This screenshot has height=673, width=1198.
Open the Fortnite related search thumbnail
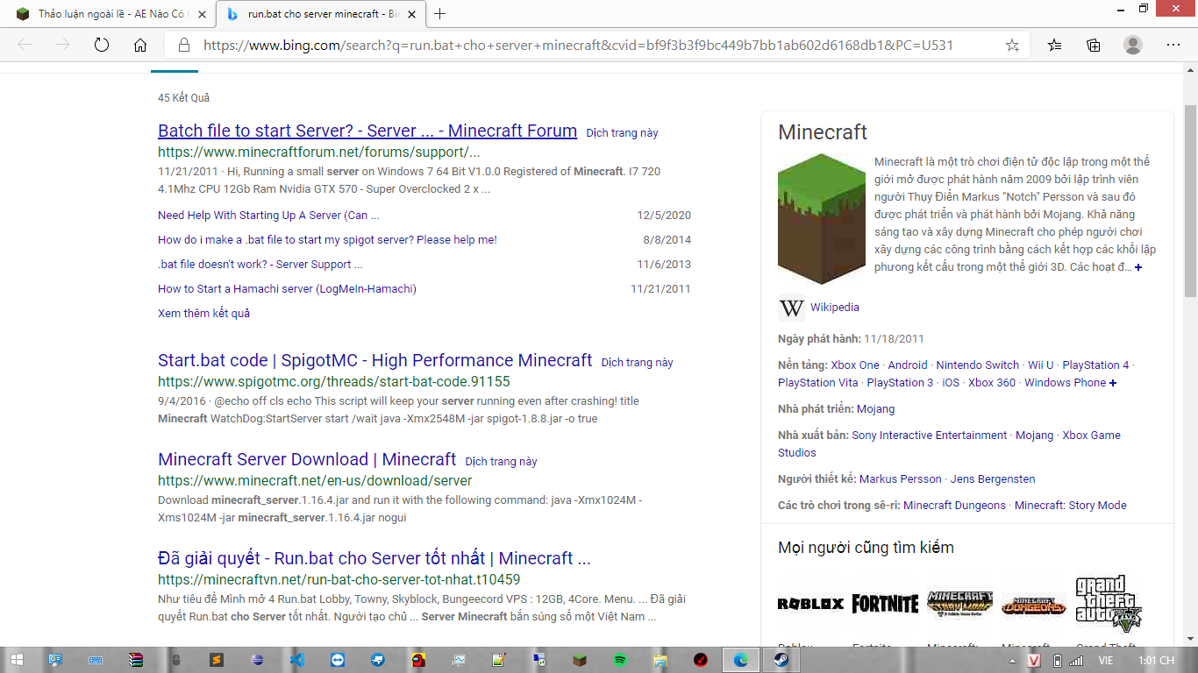click(x=886, y=604)
